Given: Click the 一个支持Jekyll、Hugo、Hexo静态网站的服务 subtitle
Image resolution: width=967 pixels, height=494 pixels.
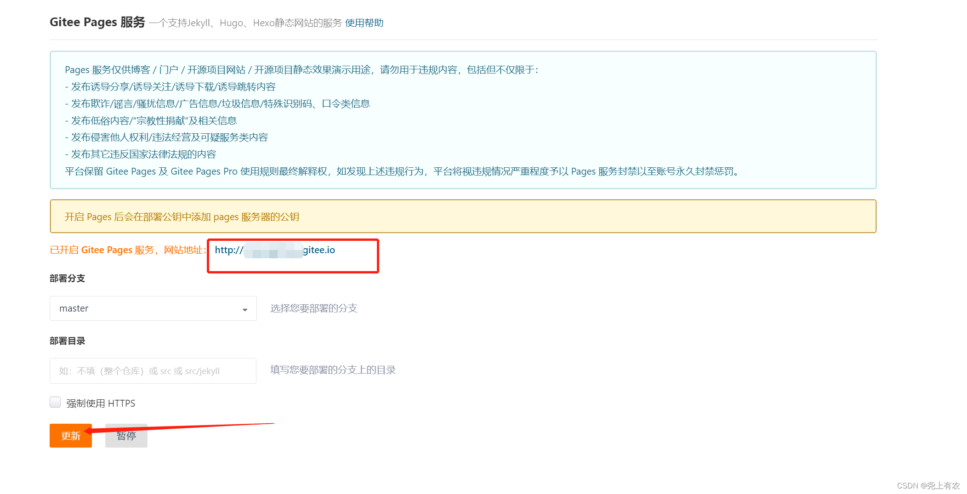Looking at the screenshot, I should [246, 23].
